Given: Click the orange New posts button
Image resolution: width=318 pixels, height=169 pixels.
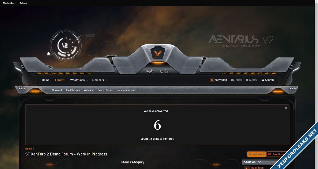Looking at the screenshot, I should [x=256, y=154].
